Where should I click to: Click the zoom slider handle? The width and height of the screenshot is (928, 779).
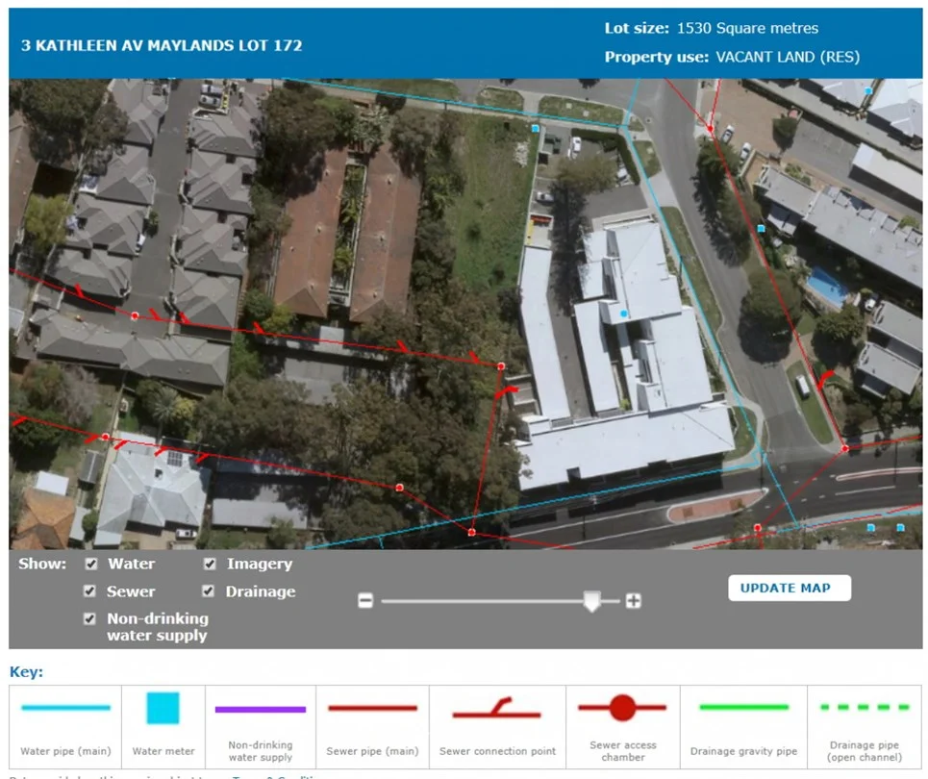592,601
